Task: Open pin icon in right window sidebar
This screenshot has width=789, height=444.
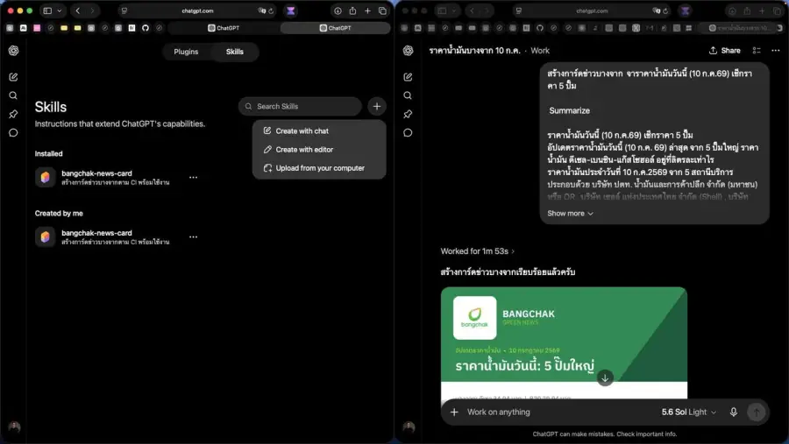Action: [408, 114]
